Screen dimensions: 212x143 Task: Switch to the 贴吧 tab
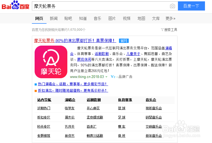click(x=68, y=18)
